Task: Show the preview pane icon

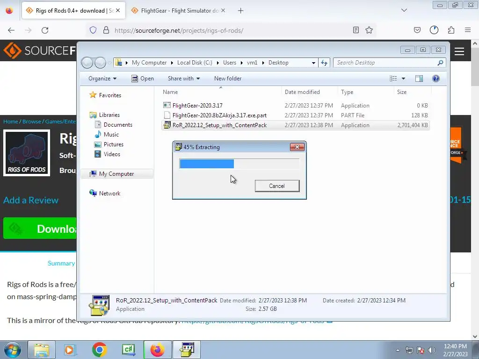Action: click(x=419, y=79)
